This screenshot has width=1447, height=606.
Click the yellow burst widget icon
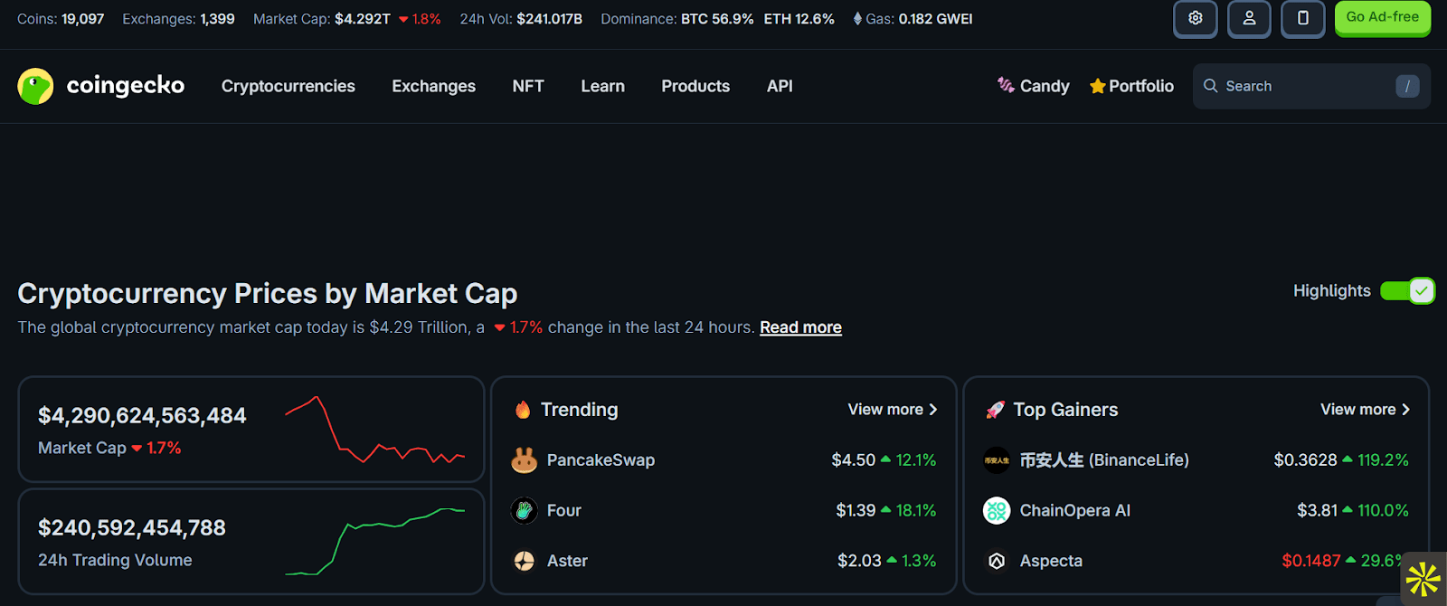pos(1423,579)
